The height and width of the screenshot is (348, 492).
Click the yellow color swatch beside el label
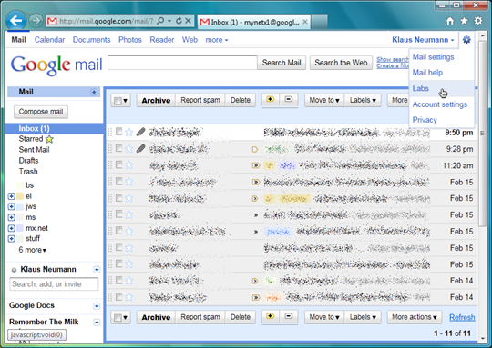tap(20, 196)
